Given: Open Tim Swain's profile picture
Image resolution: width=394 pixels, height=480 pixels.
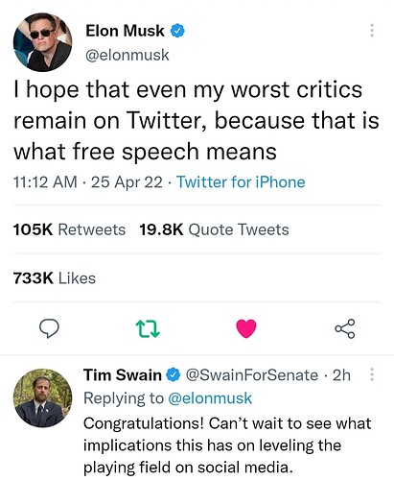Looking at the screenshot, I should tap(42, 398).
